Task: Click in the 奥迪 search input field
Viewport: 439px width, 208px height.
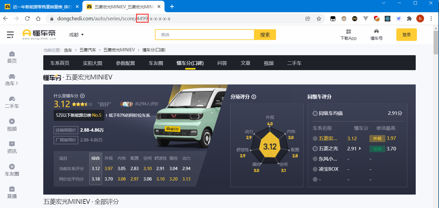Action: click(x=204, y=35)
